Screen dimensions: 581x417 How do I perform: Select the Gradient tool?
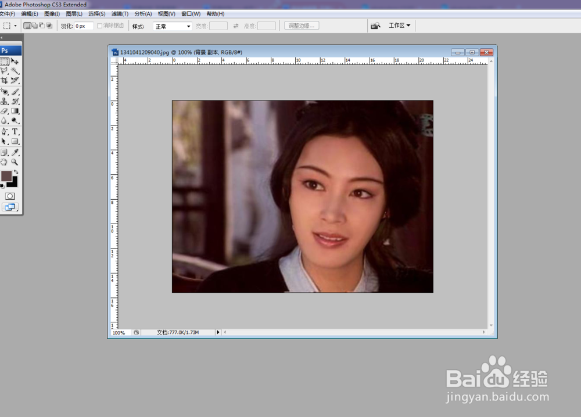[15, 111]
